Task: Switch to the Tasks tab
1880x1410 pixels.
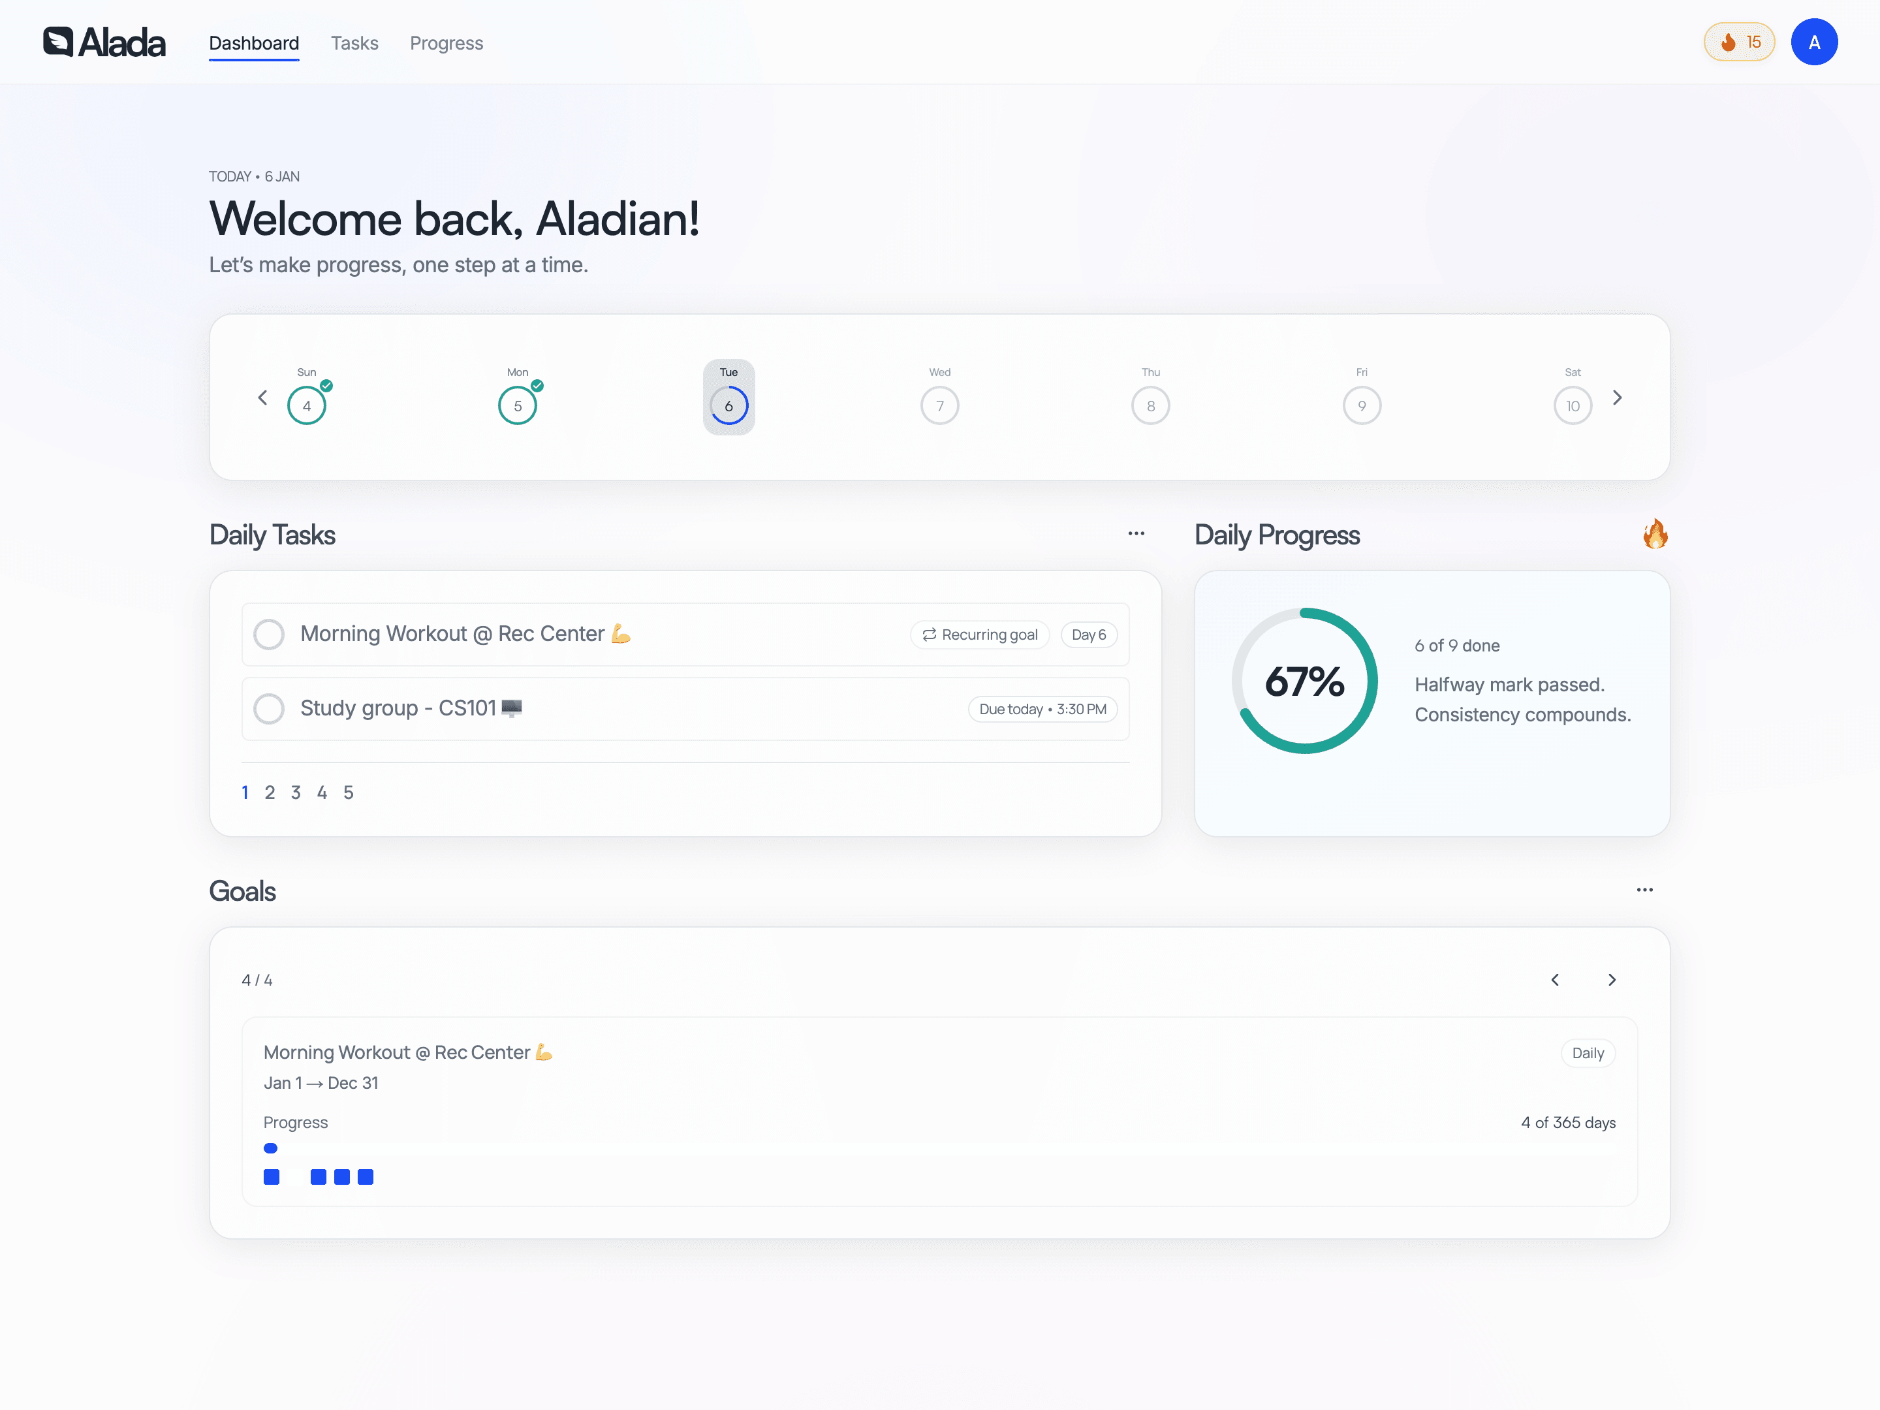Action: pos(354,42)
